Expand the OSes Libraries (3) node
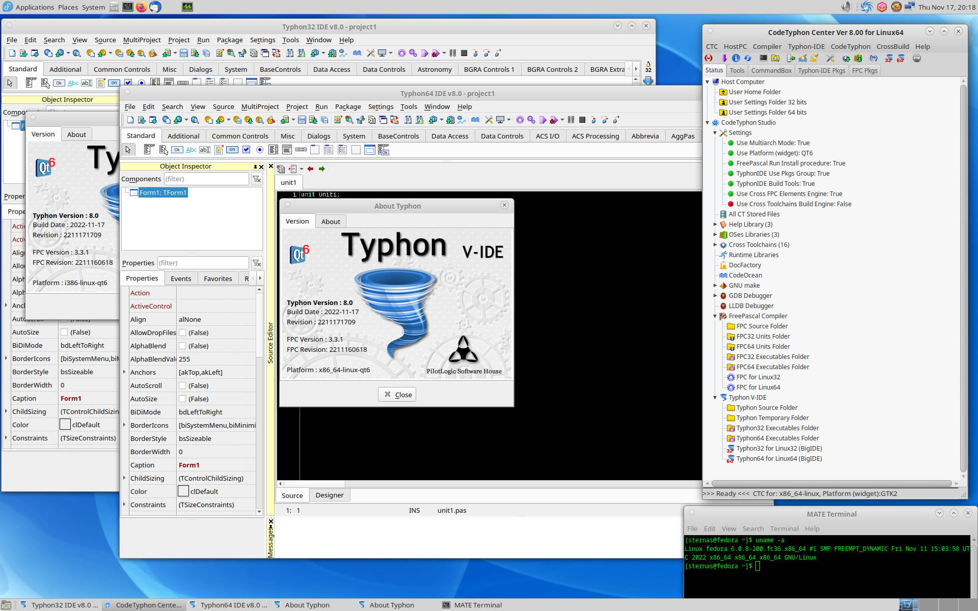This screenshot has height=611, width=978. pos(715,234)
